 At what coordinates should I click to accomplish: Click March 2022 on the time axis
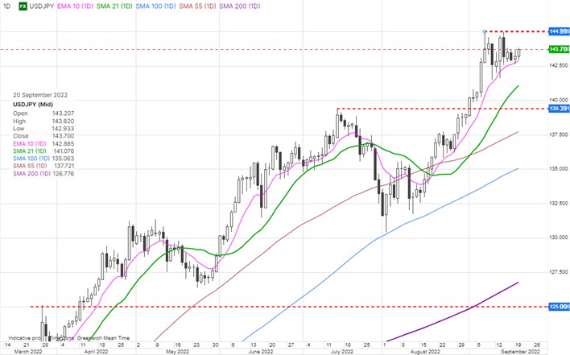pyautogui.click(x=28, y=351)
